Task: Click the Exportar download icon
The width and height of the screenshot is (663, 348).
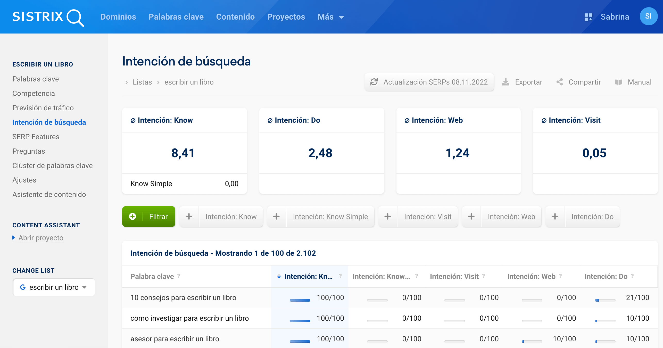Action: tap(505, 82)
